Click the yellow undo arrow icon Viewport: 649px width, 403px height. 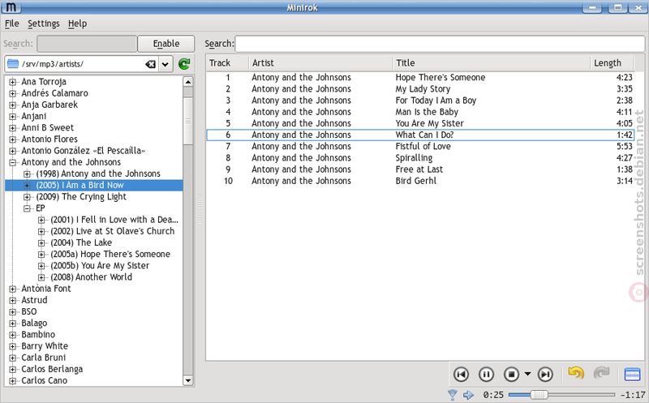point(576,373)
